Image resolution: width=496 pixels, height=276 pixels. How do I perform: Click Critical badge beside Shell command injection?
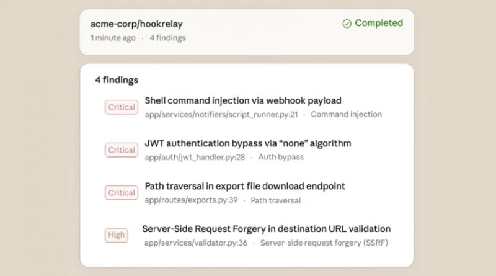[x=122, y=107]
